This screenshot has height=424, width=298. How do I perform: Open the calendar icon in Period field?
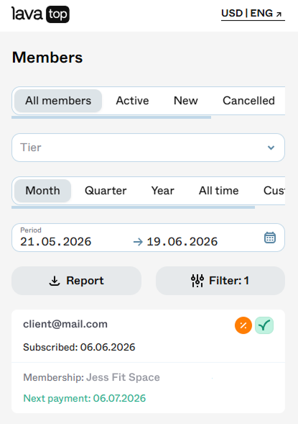coord(270,238)
